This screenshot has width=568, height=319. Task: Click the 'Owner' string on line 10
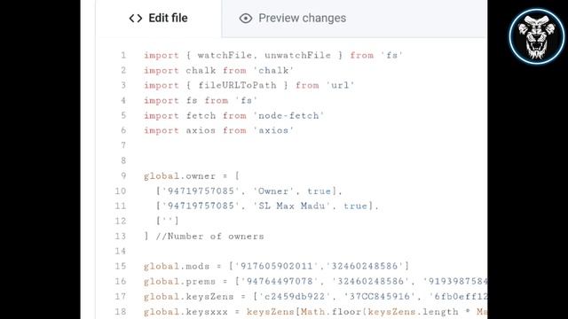tap(273, 191)
